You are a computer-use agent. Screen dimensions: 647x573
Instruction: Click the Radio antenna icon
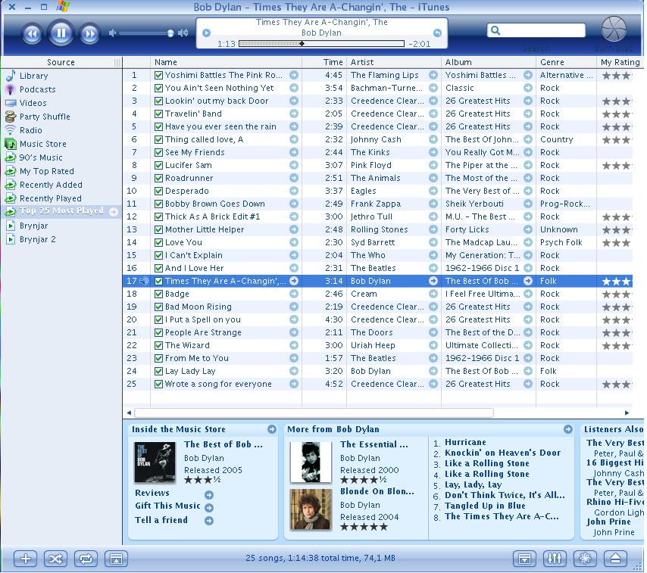11,130
